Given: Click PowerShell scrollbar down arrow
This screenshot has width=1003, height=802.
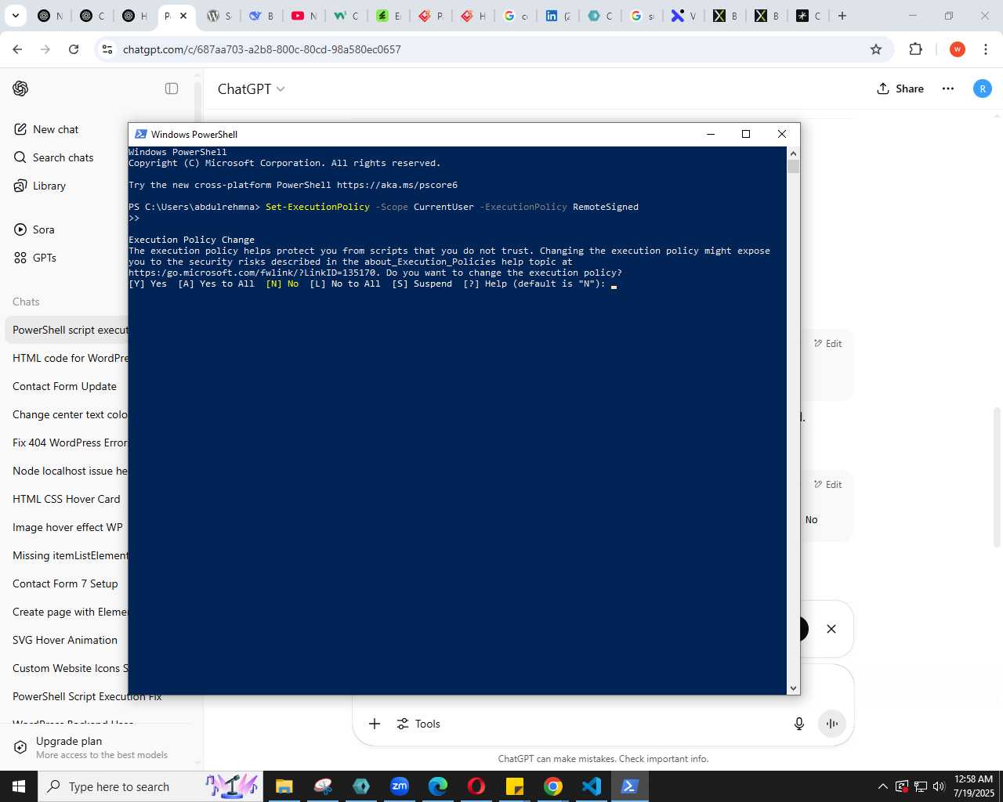Looking at the screenshot, I should [794, 688].
